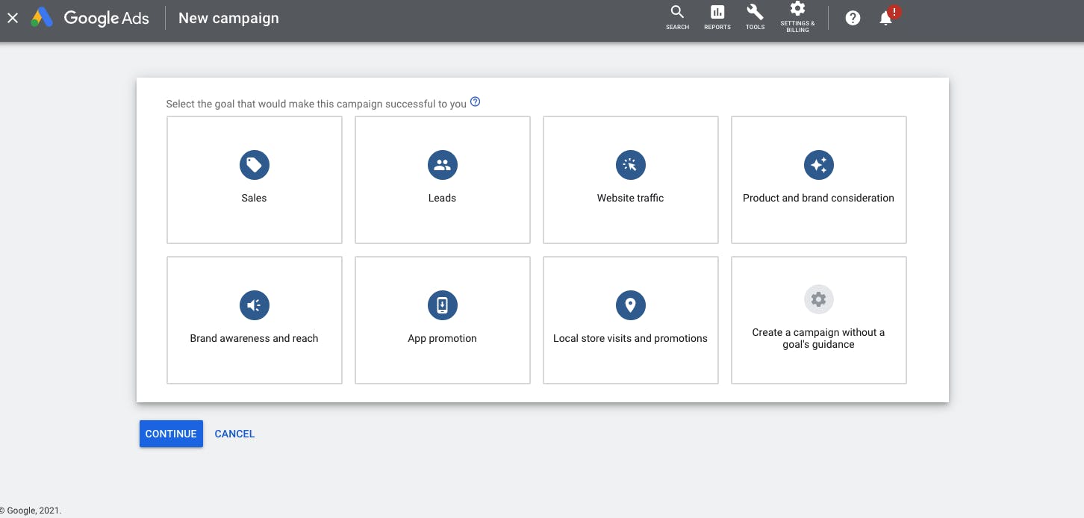
Task: Select Brand awareness and reach label
Action: (254, 338)
